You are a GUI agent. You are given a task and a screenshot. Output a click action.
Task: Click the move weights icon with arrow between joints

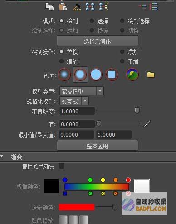tap(90, 7)
